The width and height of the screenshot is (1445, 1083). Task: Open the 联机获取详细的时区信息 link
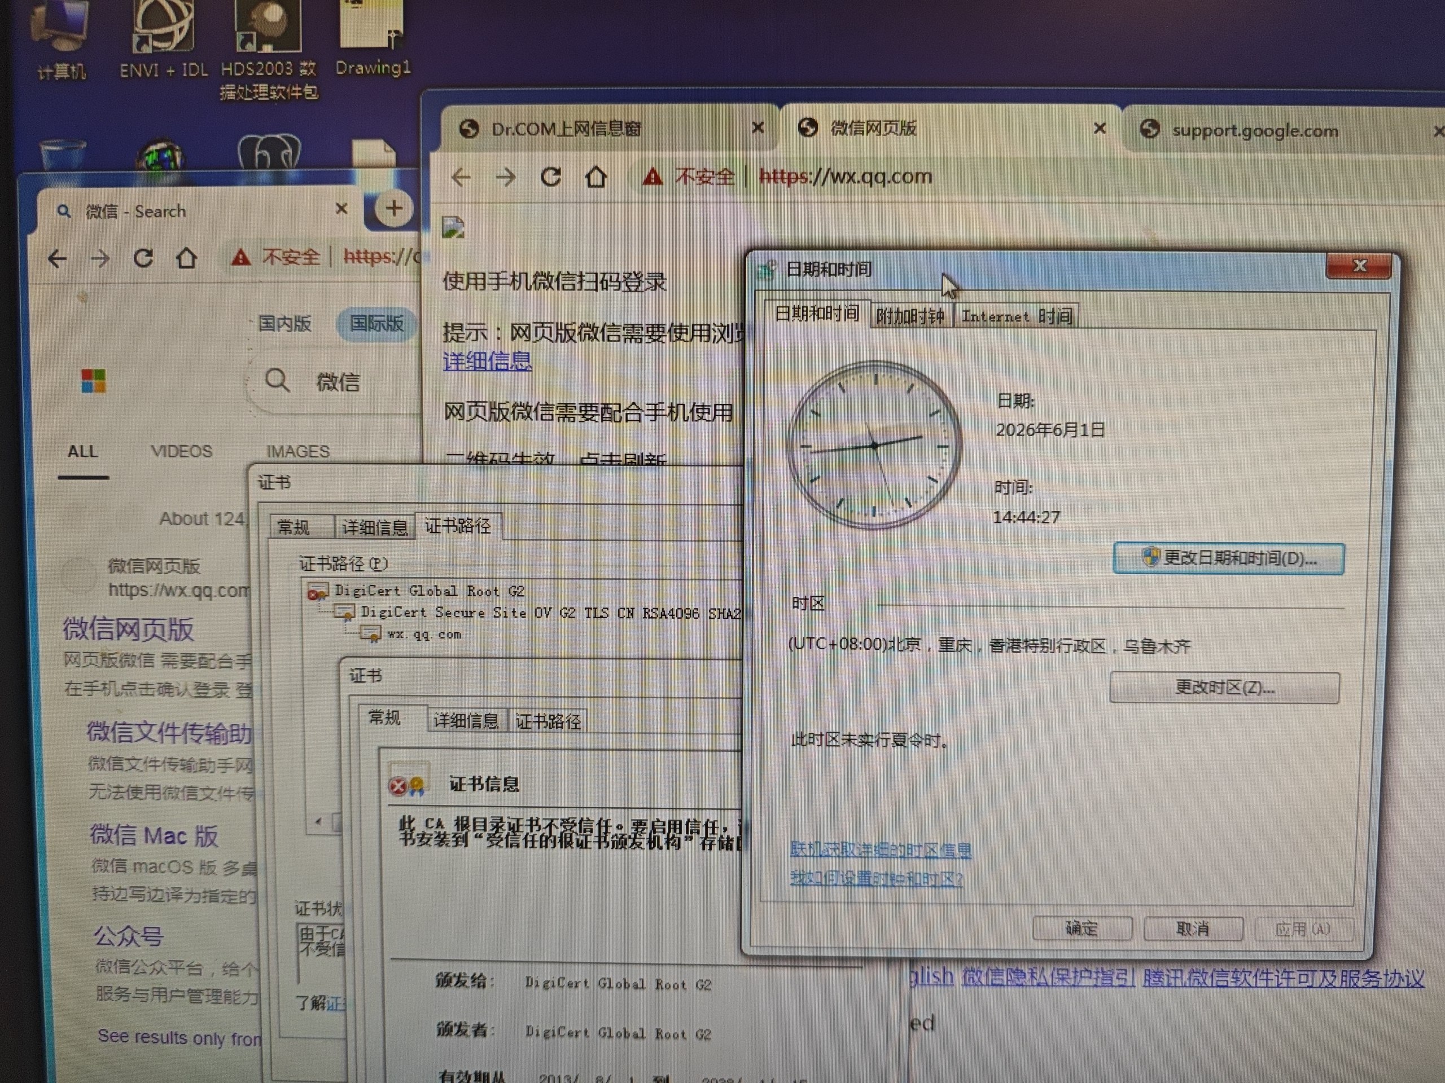click(881, 849)
